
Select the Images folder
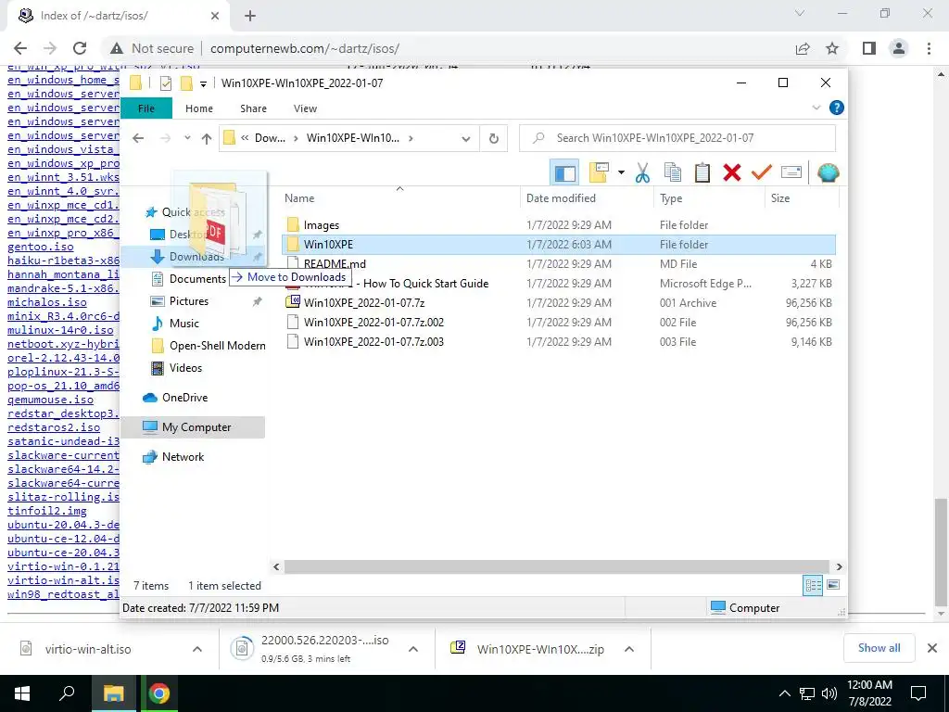tap(559, 225)
